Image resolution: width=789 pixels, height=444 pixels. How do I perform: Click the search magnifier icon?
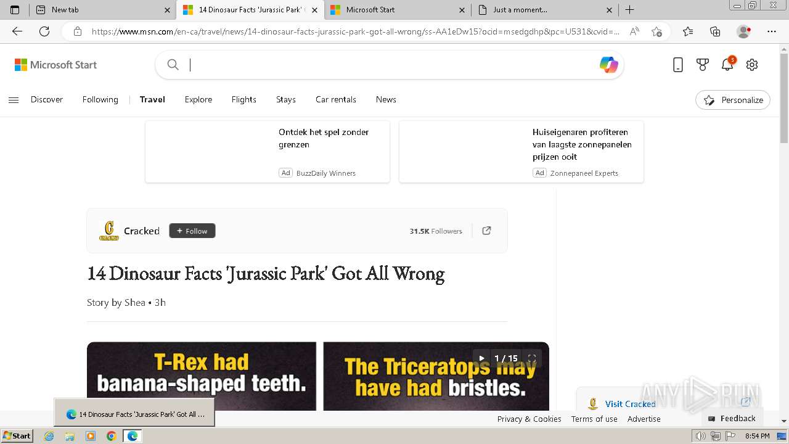pyautogui.click(x=173, y=65)
